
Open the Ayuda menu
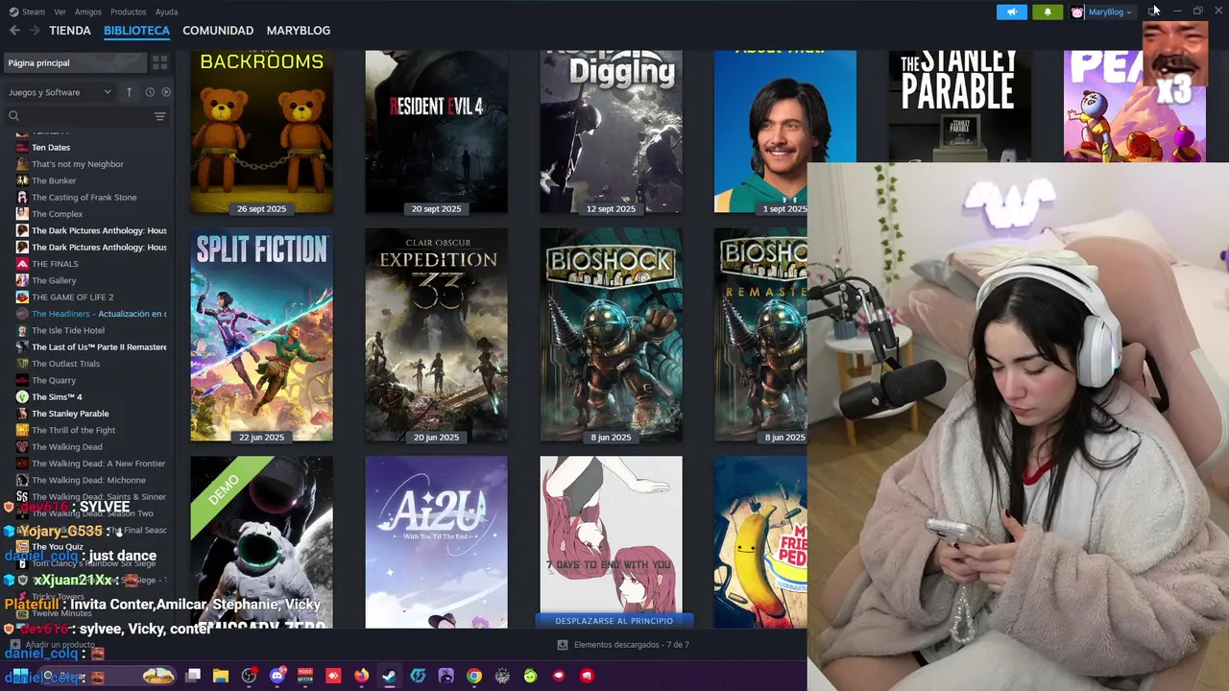166,12
